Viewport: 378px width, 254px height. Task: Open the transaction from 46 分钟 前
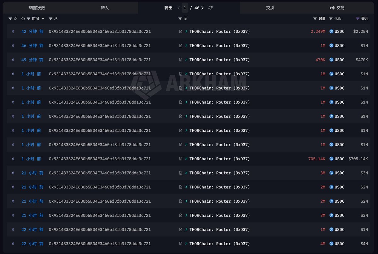pos(32,46)
